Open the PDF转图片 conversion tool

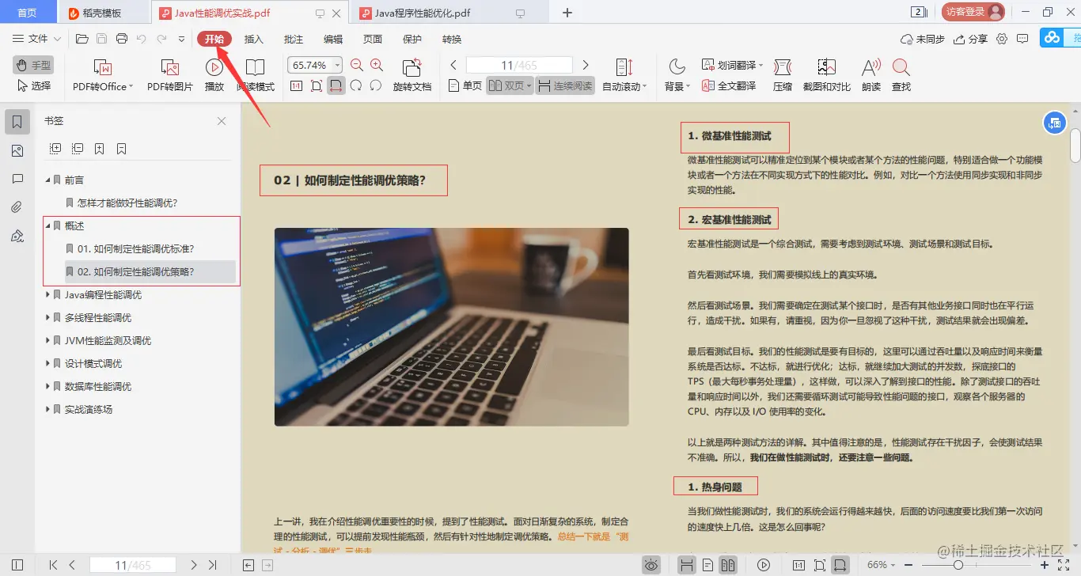click(x=168, y=75)
